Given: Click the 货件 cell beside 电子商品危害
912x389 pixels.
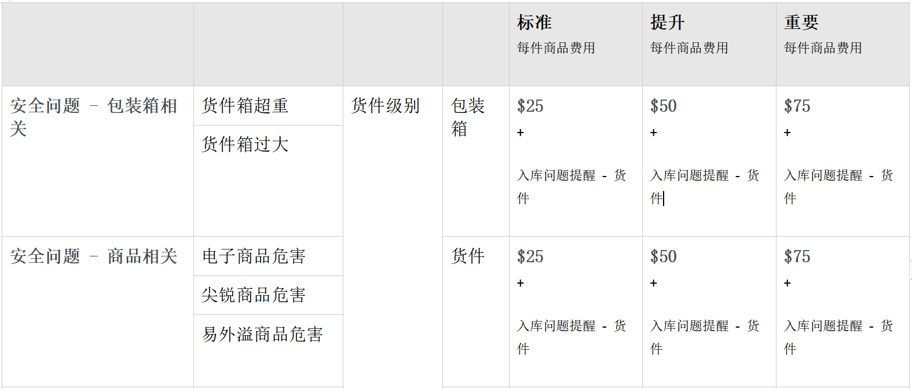Looking at the screenshot, I should tap(475, 311).
